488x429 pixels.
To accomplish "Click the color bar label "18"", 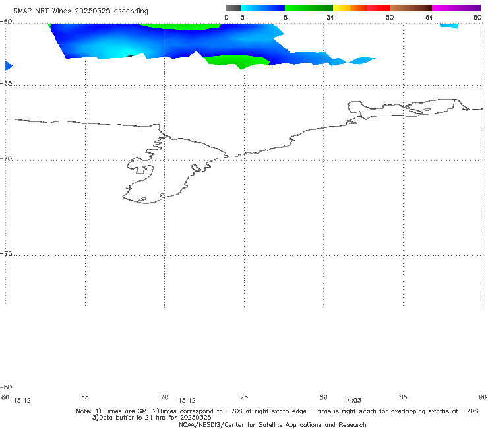I will 284,17.
